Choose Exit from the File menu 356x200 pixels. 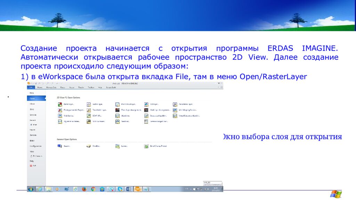coord(34,166)
